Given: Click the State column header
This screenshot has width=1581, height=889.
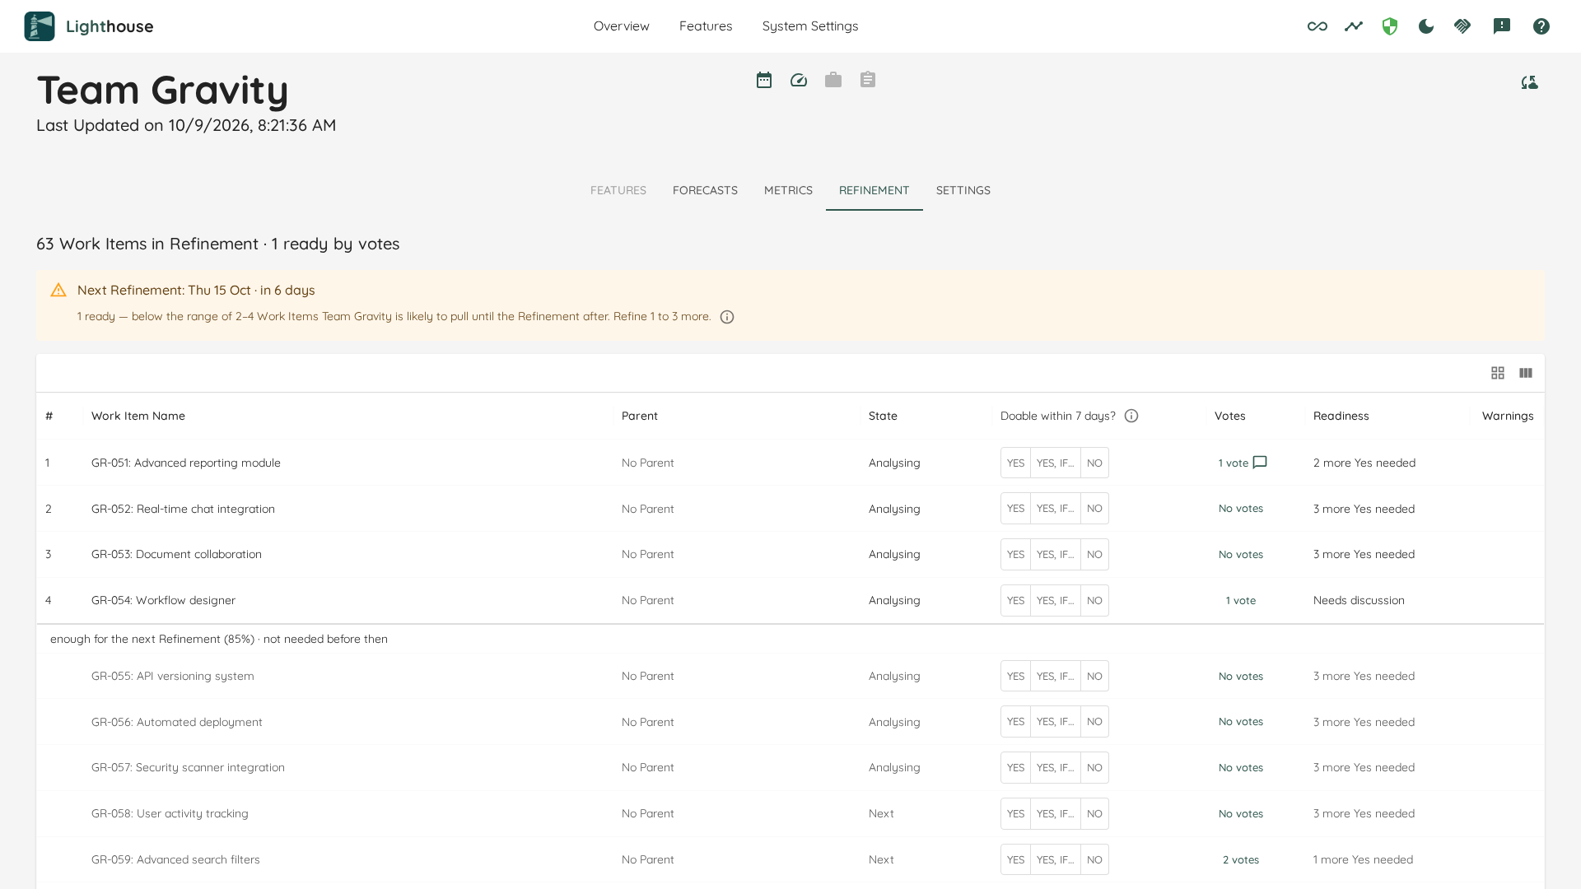Looking at the screenshot, I should click(883, 416).
